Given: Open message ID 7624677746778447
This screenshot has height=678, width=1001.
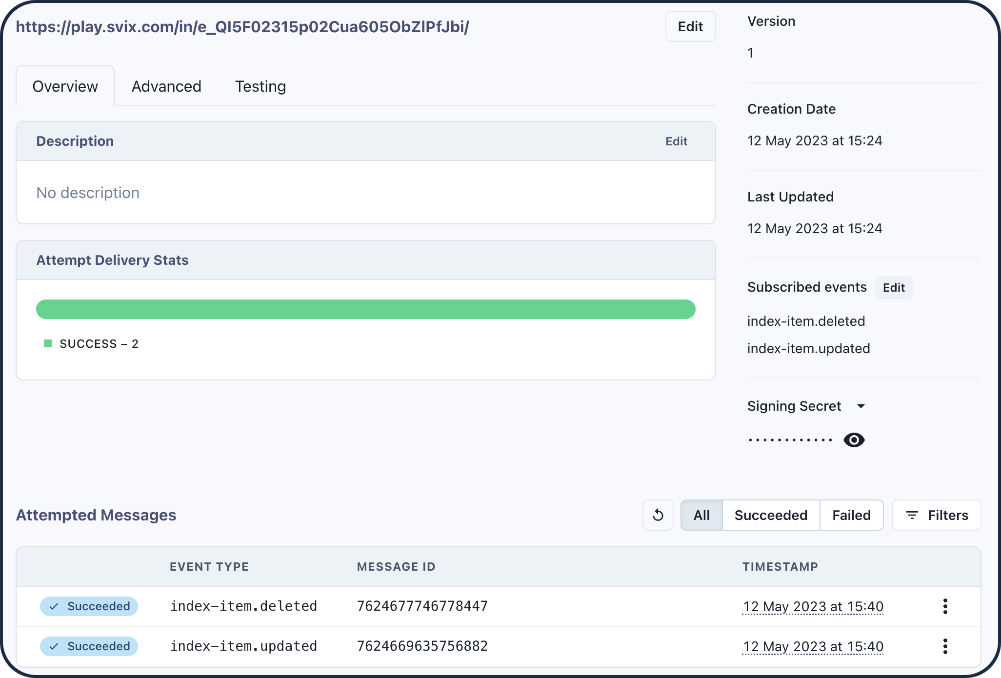Looking at the screenshot, I should tap(422, 606).
